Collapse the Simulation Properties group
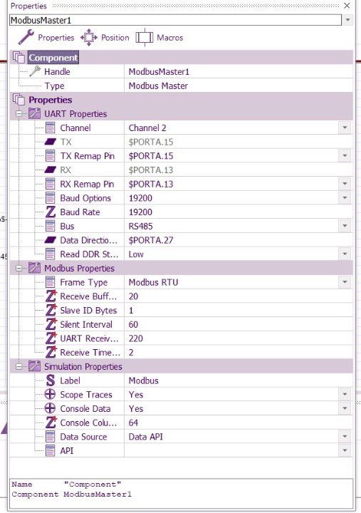 pyautogui.click(x=19, y=366)
